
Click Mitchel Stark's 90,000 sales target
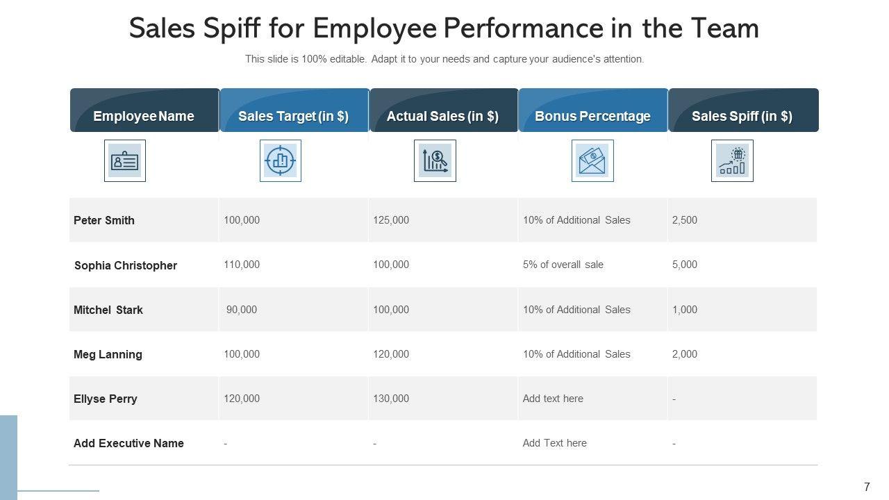(x=242, y=310)
